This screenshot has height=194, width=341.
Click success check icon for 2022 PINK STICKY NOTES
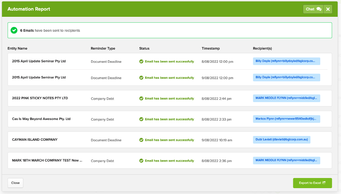click(x=141, y=98)
